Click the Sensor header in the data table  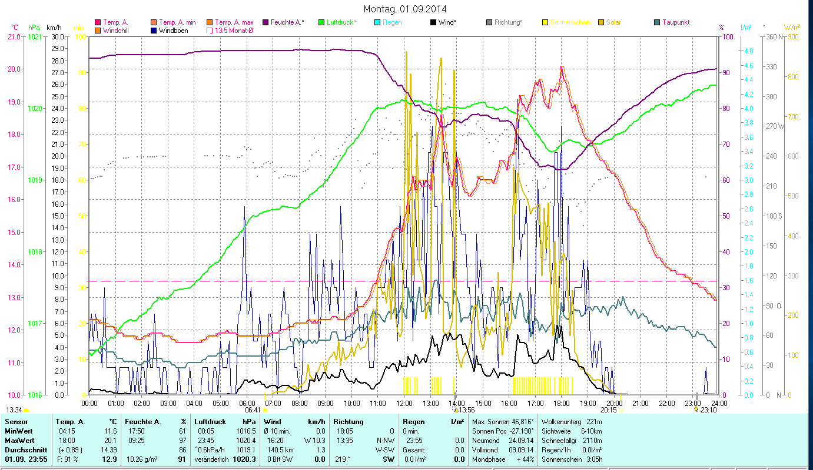[x=16, y=421]
